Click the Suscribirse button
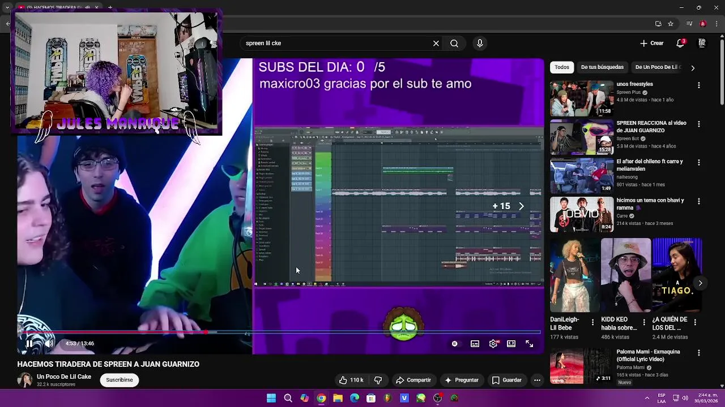Image resolution: width=725 pixels, height=407 pixels. (x=120, y=380)
